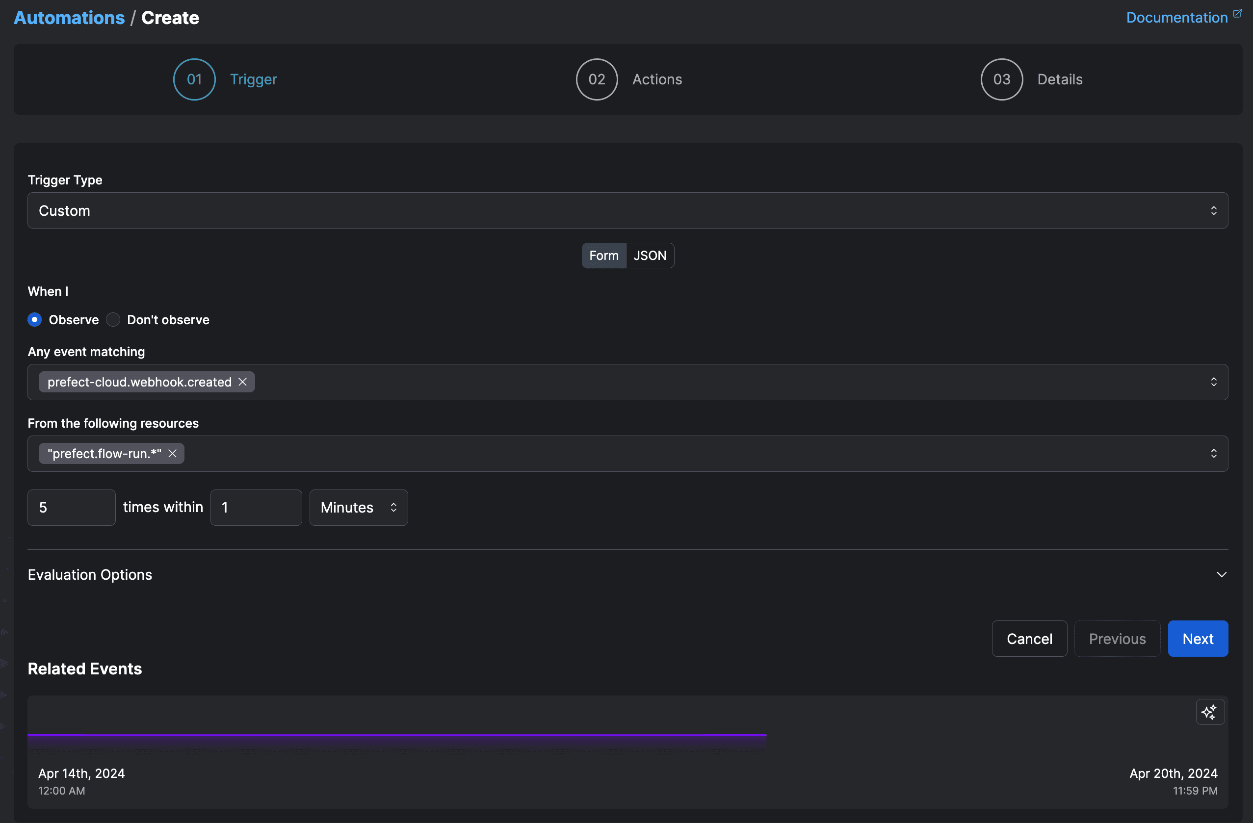Click the Next button
The image size is (1253, 823).
pos(1197,639)
